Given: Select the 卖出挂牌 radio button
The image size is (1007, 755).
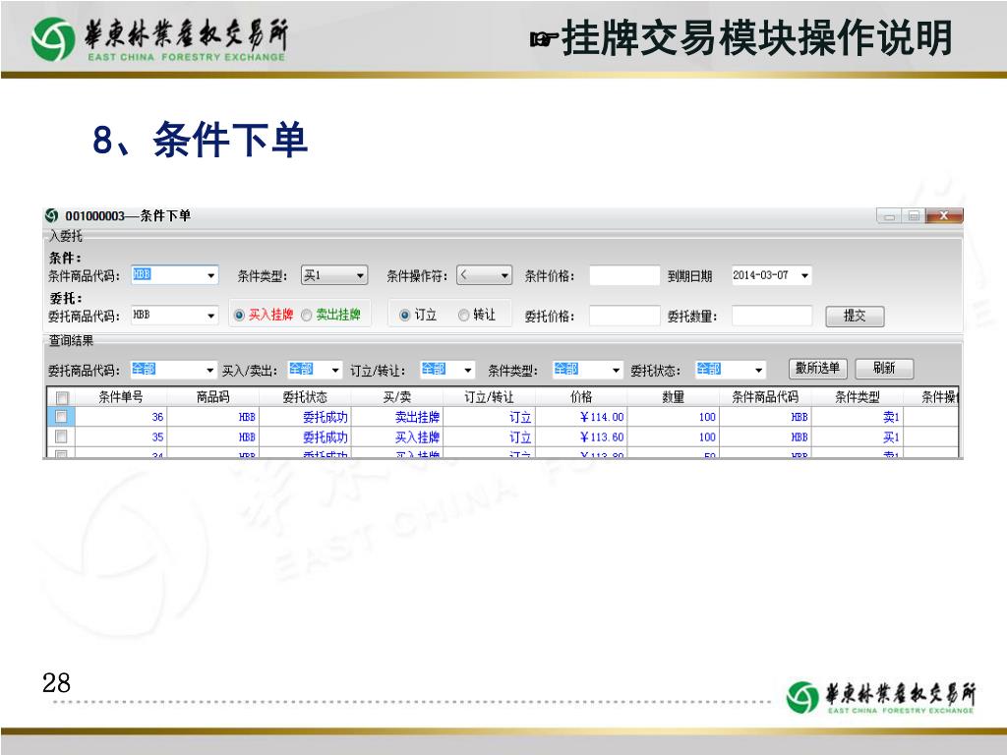Looking at the screenshot, I should [x=307, y=316].
